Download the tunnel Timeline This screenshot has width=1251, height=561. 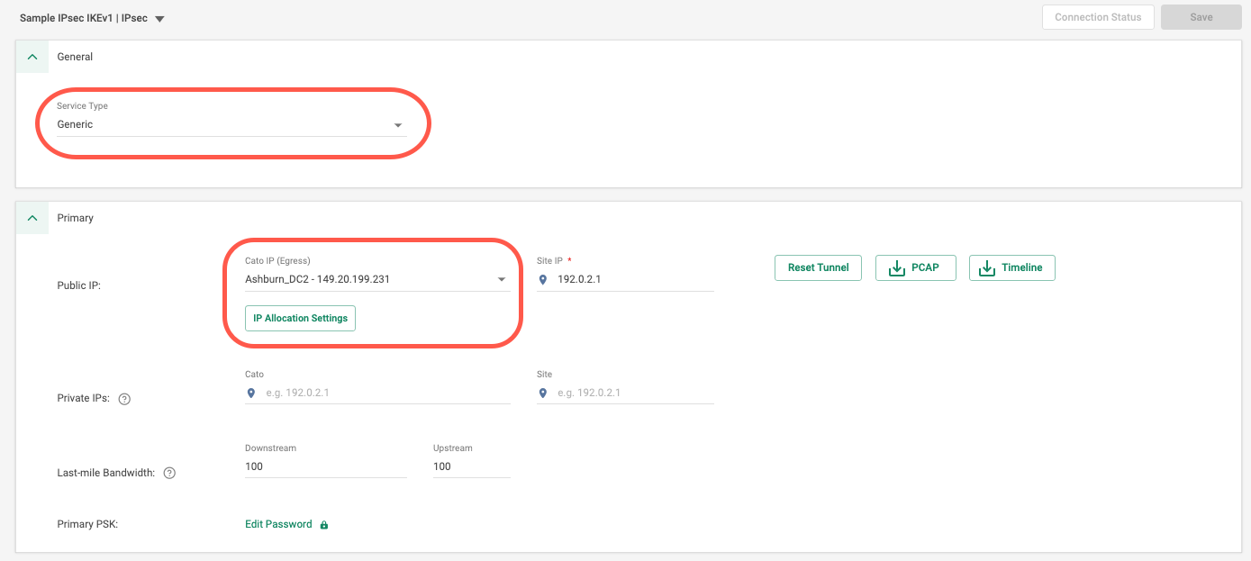(x=1011, y=267)
